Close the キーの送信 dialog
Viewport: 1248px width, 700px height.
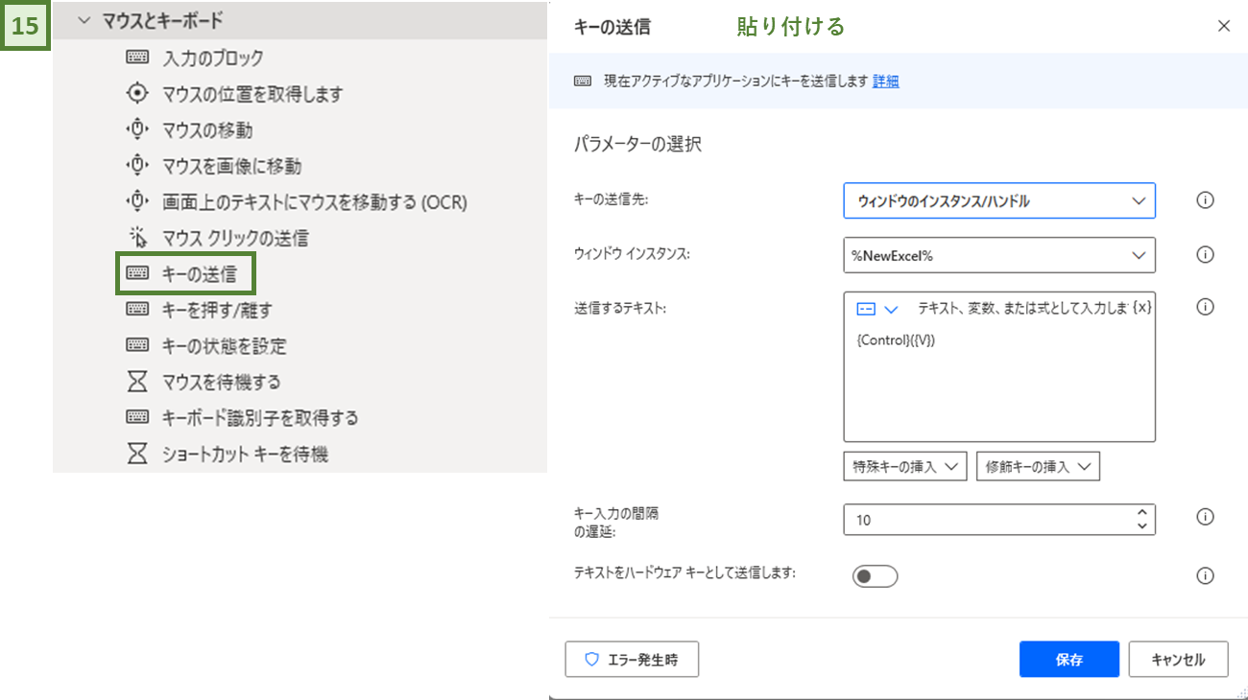point(1224,26)
